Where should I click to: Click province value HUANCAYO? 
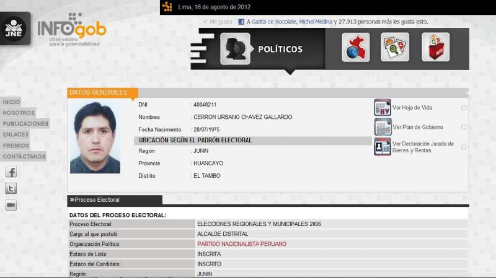(x=208, y=163)
